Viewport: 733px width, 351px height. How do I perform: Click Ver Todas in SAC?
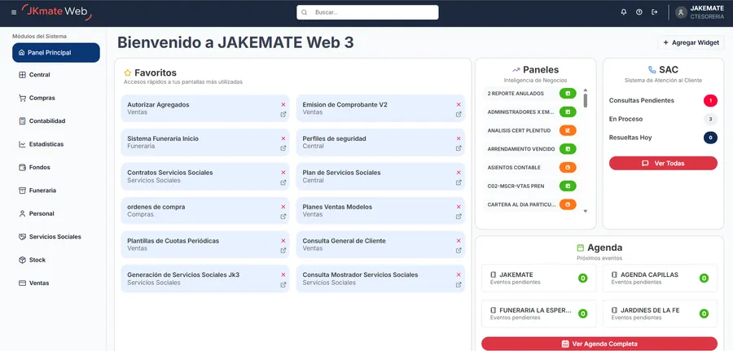click(663, 163)
